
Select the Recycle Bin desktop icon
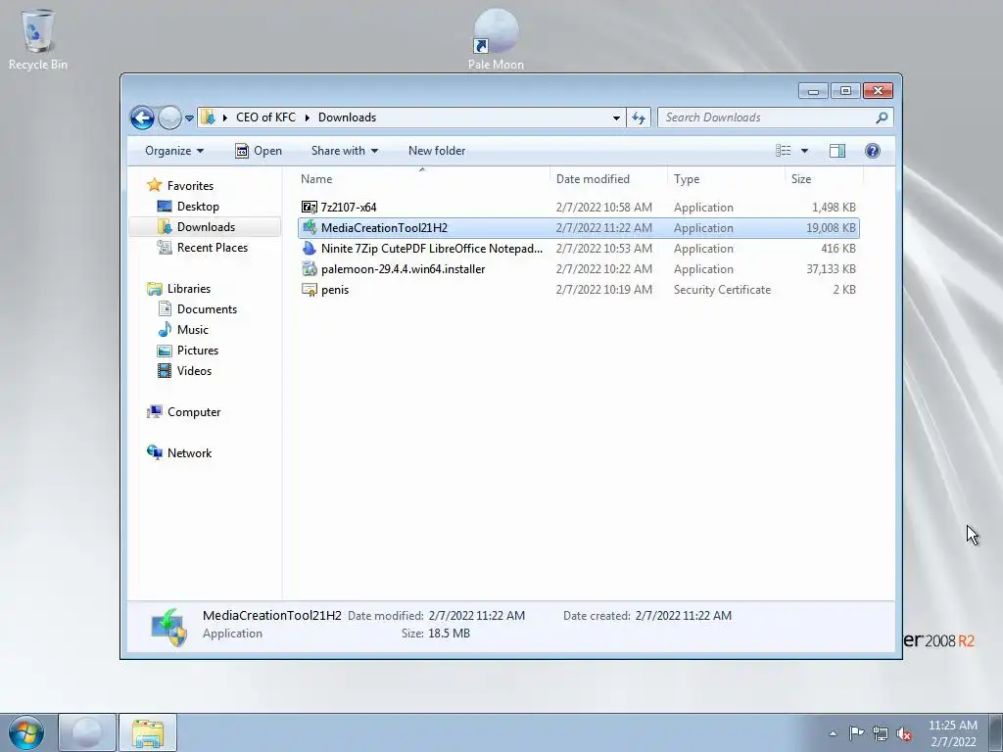tap(38, 39)
